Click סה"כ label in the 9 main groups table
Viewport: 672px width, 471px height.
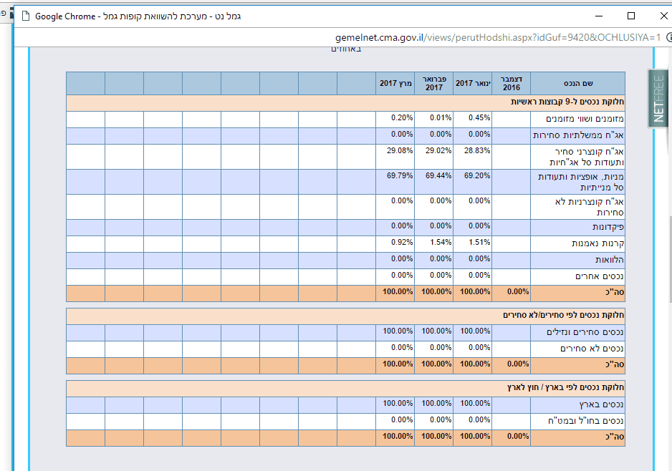point(615,293)
